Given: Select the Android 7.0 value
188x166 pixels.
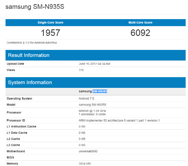Looking at the screenshot, I should click(x=86, y=98).
